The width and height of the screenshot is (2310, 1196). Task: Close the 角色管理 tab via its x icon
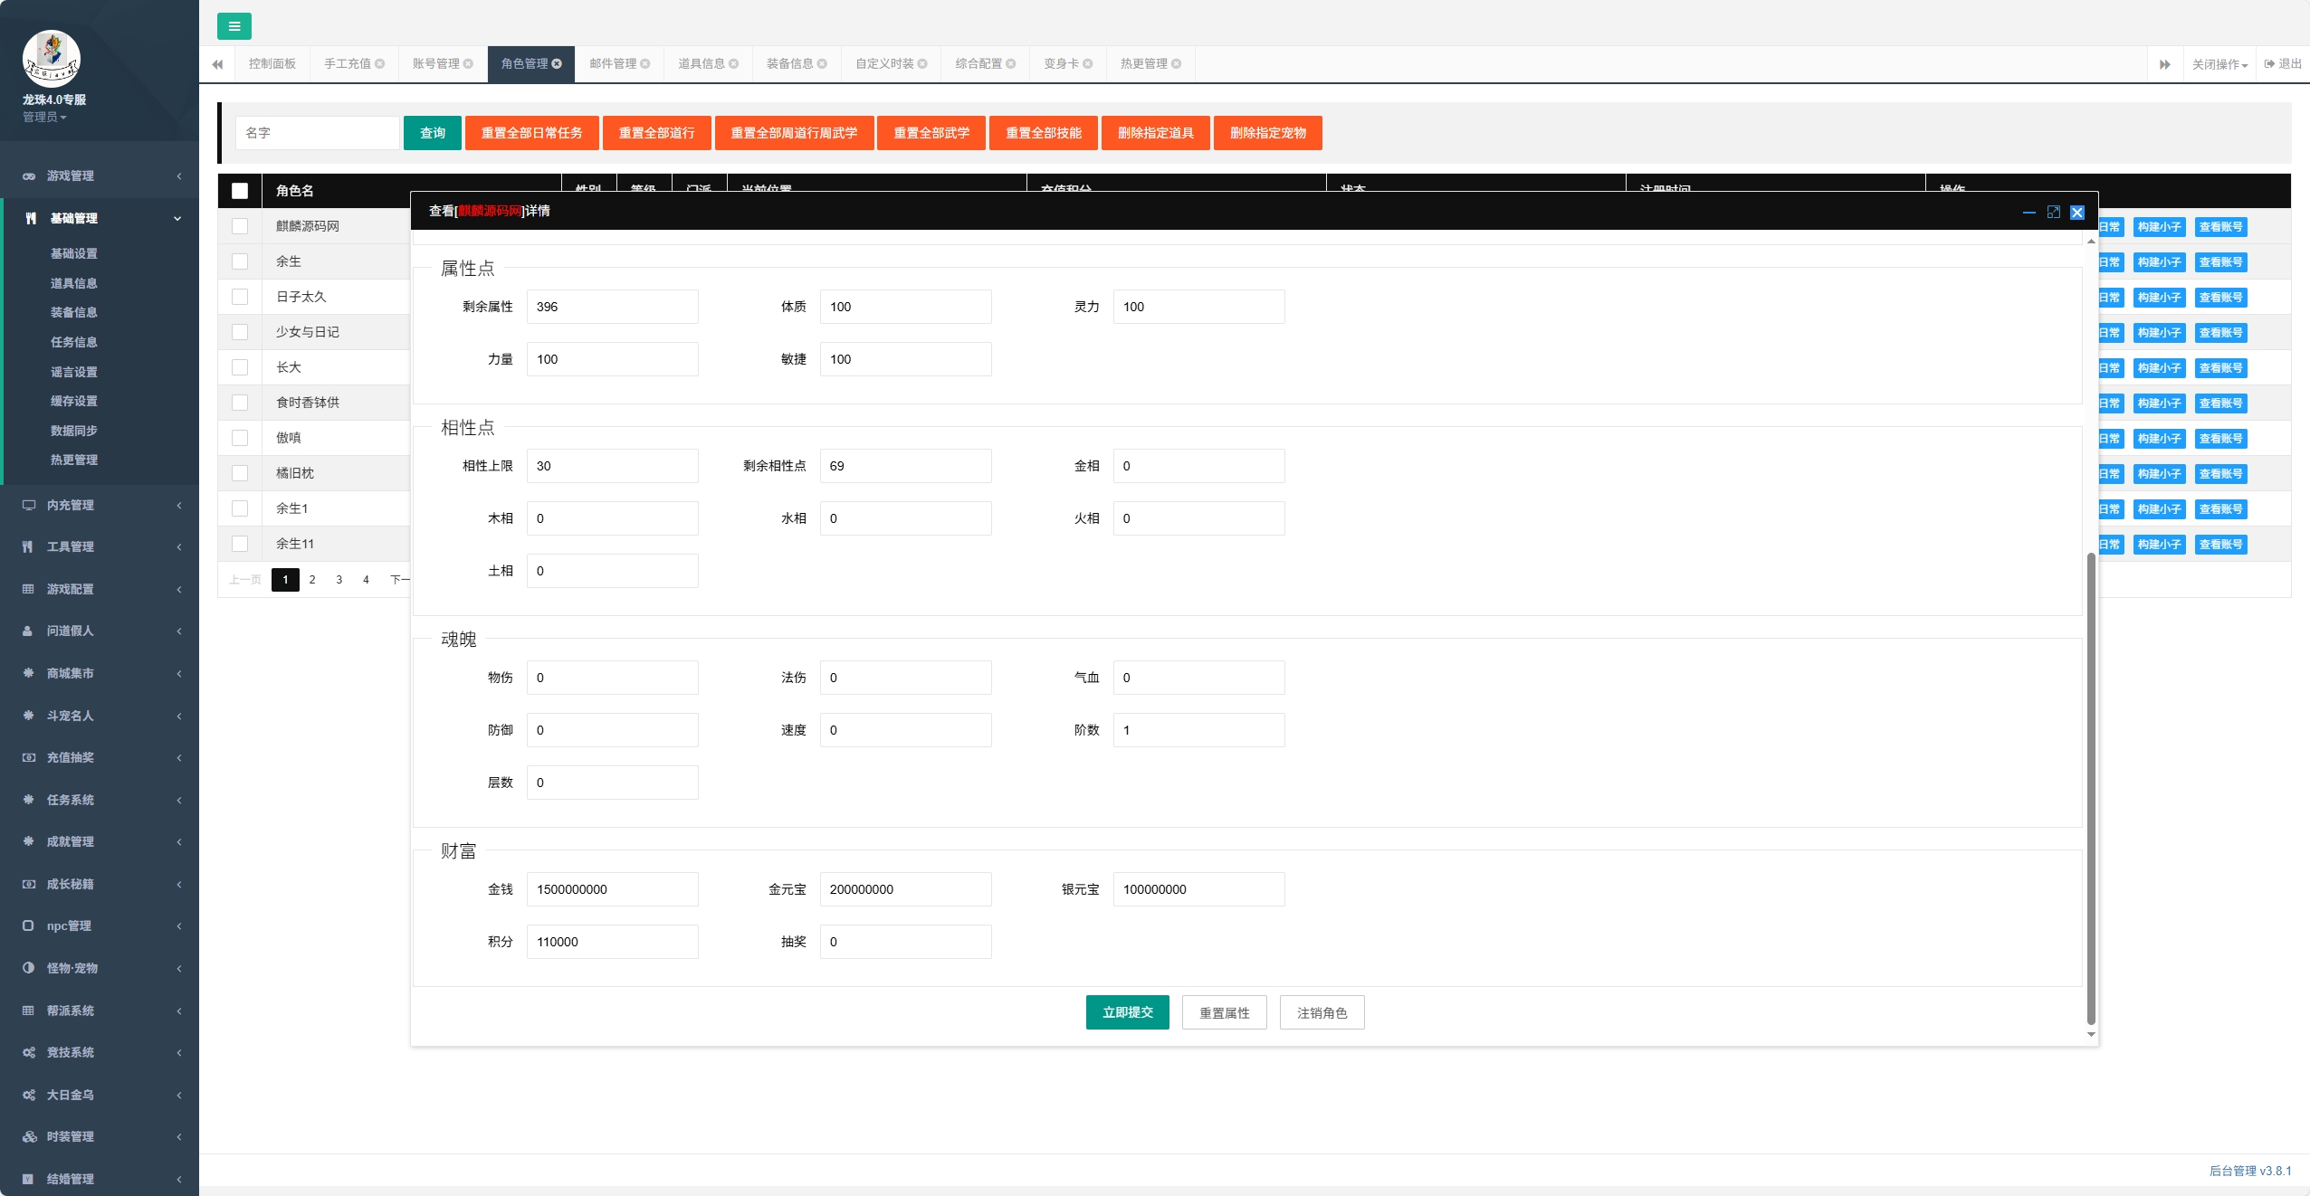point(557,64)
